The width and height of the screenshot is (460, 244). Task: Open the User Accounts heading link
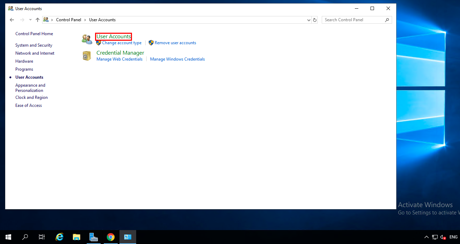click(114, 37)
